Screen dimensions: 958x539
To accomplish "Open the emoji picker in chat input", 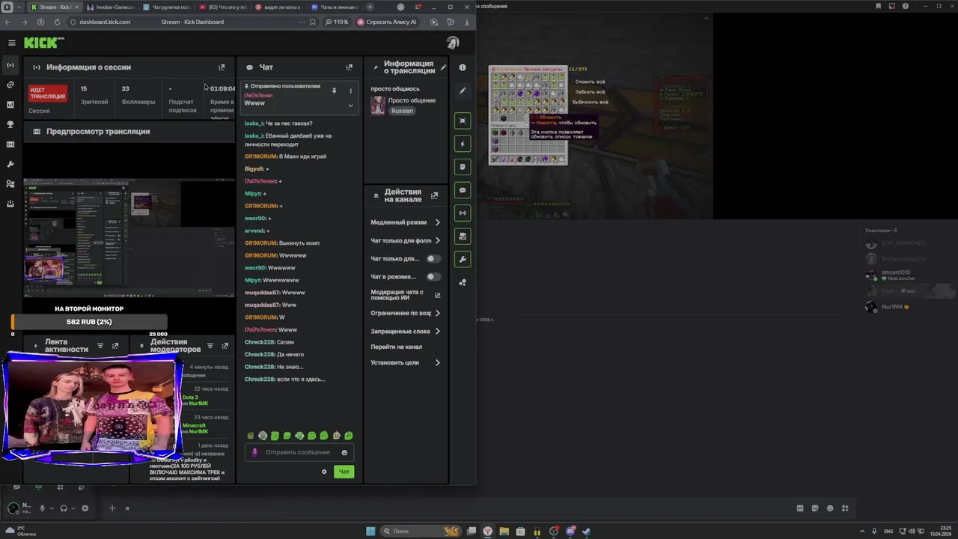I will (344, 452).
